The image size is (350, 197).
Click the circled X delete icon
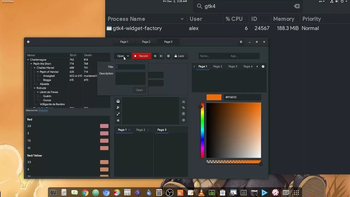(183, 120)
